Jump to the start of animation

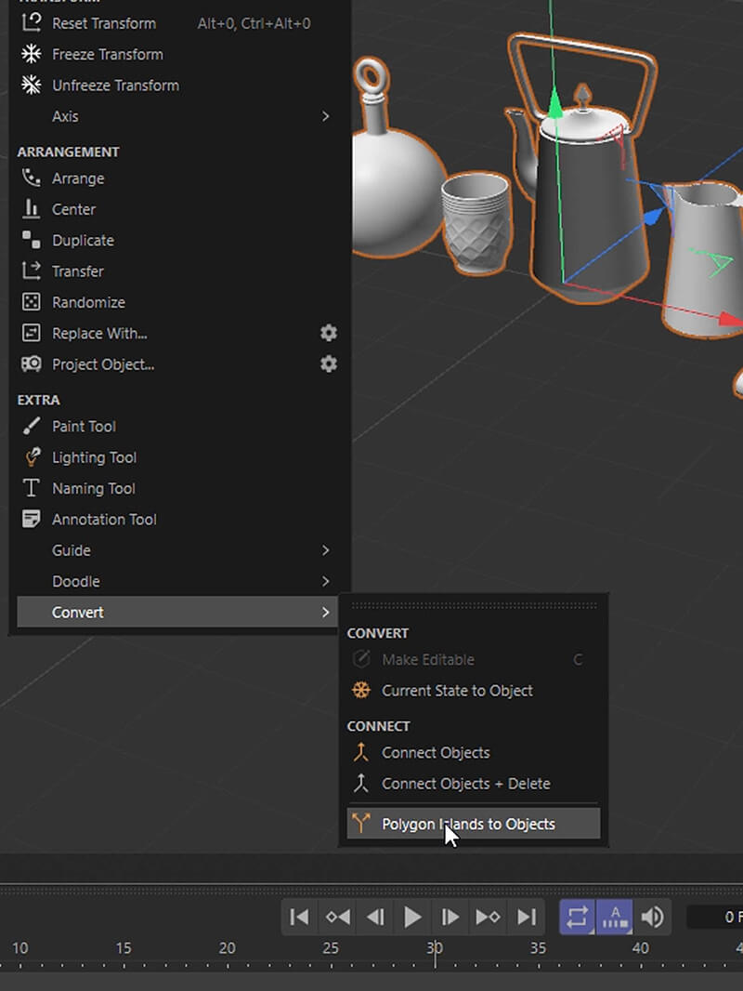click(299, 918)
